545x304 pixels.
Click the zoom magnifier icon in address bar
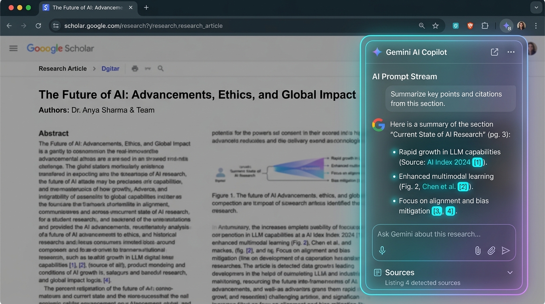[422, 26]
